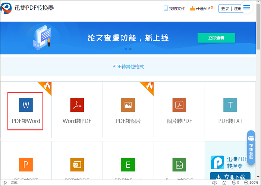Click the zoom-in magnifier in status bar
The image size is (261, 186).
pyautogui.click(x=246, y=183)
